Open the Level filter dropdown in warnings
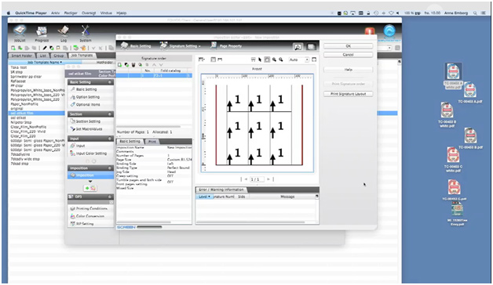The width and height of the screenshot is (493, 285). point(204,197)
